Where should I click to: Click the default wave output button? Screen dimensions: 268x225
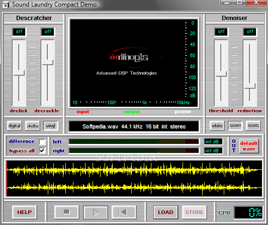tap(249, 146)
